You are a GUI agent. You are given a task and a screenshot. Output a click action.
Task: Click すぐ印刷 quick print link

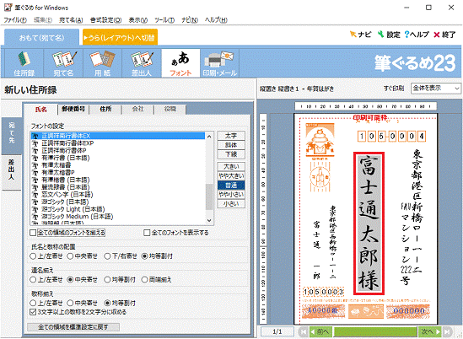[x=394, y=89]
